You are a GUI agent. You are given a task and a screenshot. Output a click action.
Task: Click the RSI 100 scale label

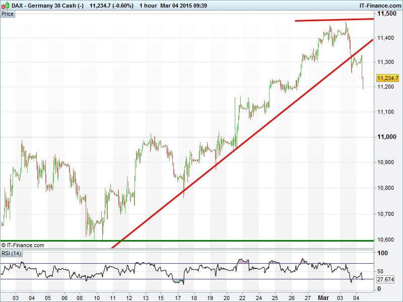pos(382,253)
